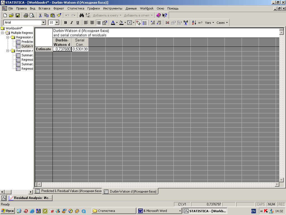Align text left
Screen dimensions: 286x215
[x=86, y=23]
